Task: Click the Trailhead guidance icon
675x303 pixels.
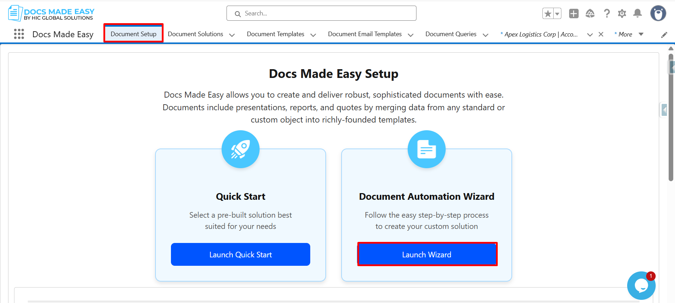Action: point(590,14)
